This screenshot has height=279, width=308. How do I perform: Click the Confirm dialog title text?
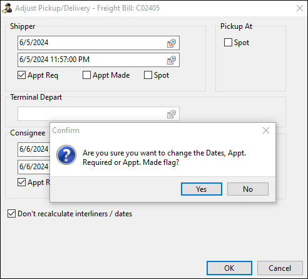point(66,130)
